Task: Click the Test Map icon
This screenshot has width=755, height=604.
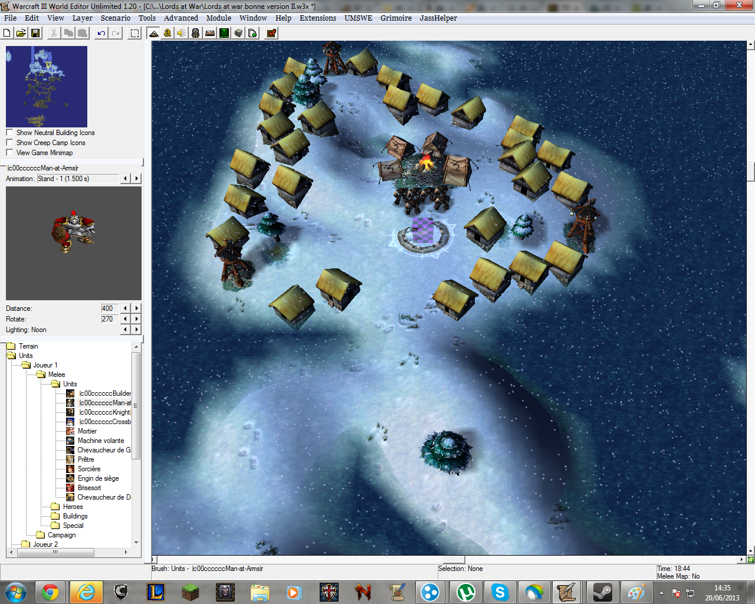Action: [x=271, y=33]
